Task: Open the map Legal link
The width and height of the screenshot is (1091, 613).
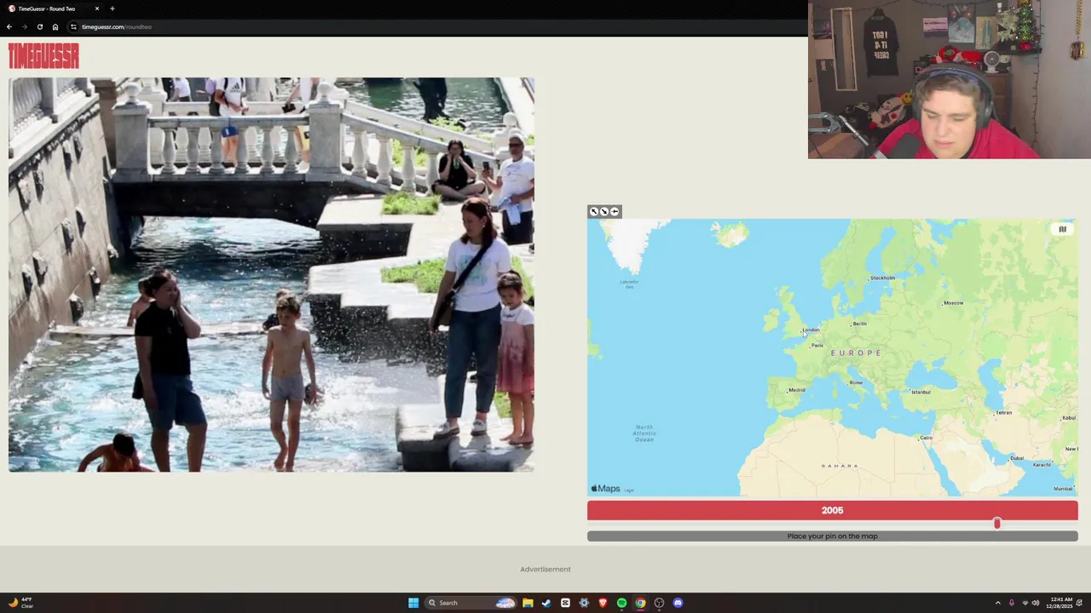Action: point(629,490)
